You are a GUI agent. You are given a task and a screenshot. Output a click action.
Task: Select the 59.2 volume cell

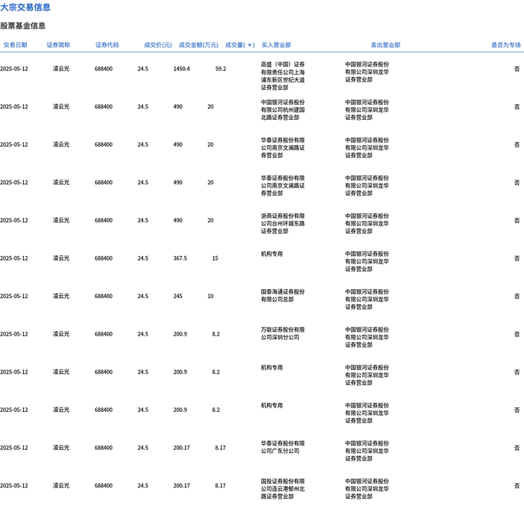(x=221, y=69)
